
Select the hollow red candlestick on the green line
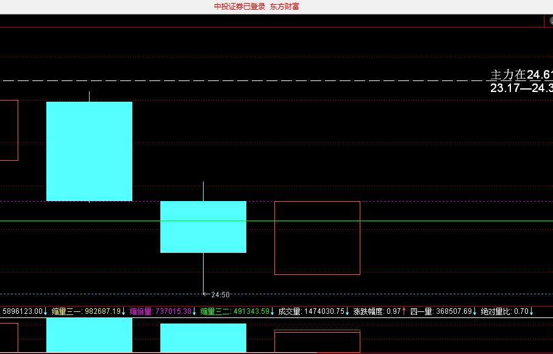click(318, 238)
